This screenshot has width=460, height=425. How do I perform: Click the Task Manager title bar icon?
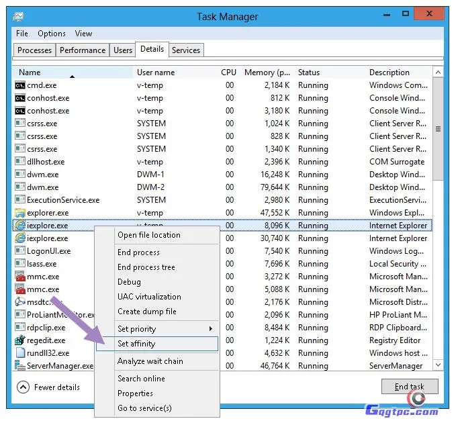[19, 16]
